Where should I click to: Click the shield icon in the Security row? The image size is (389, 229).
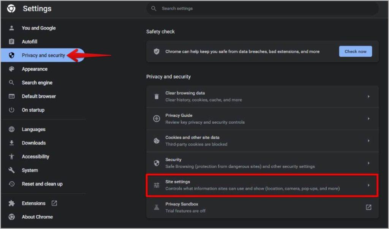point(156,163)
